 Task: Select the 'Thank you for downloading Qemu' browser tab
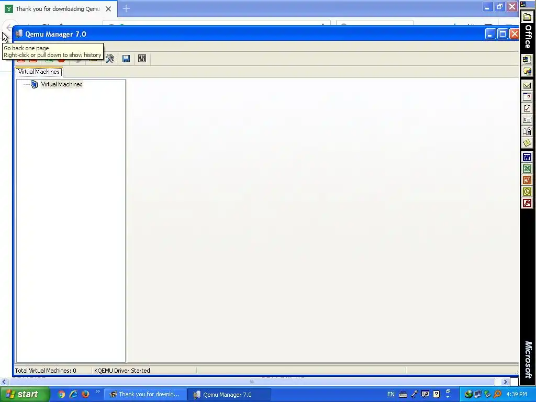coord(58,9)
